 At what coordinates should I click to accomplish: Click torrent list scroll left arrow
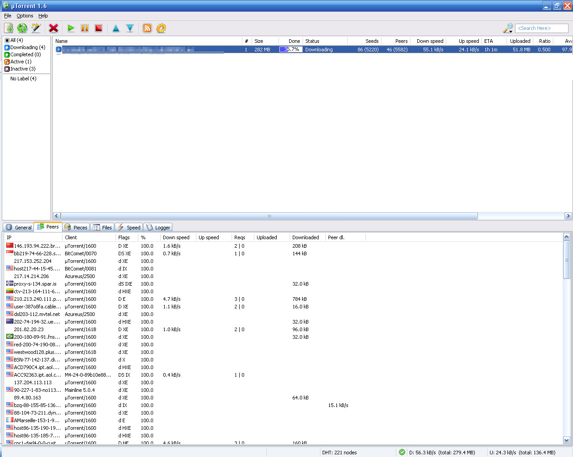[57, 216]
